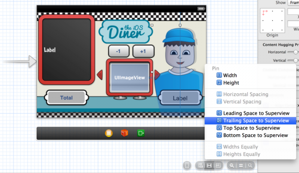Zoom out the storyboard canvas

click(x=232, y=165)
